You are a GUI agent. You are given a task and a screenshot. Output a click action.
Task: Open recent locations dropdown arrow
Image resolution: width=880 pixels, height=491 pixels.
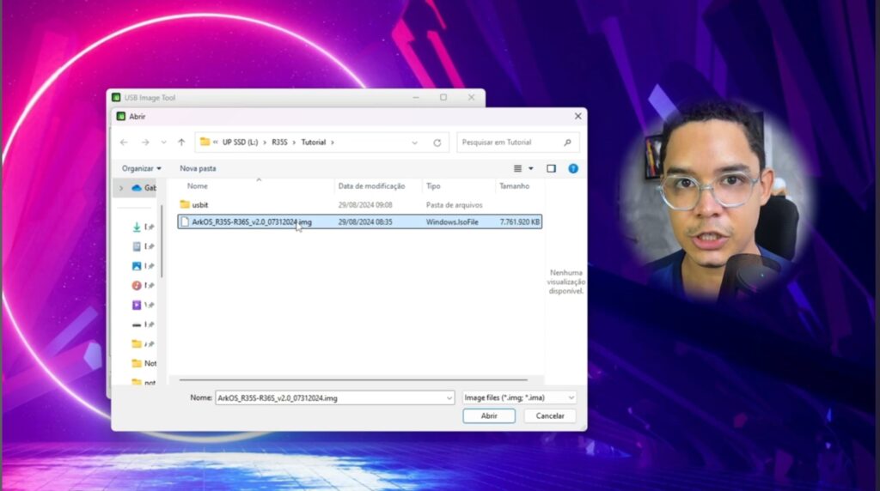click(164, 142)
